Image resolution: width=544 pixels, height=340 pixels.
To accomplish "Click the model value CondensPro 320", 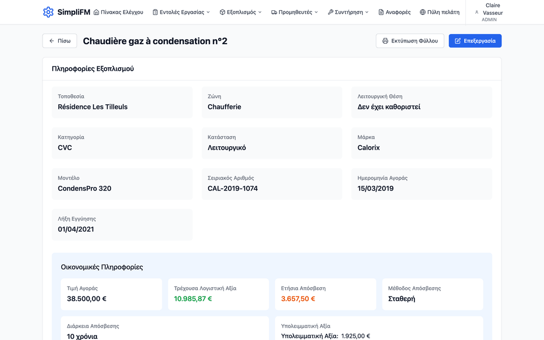I will pyautogui.click(x=84, y=188).
